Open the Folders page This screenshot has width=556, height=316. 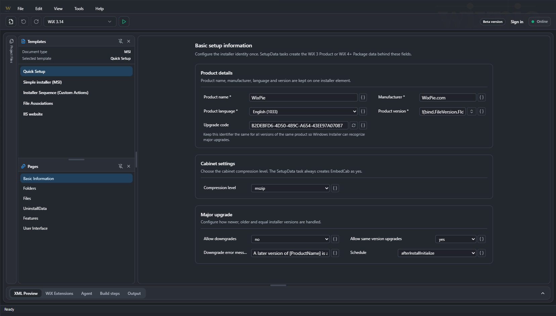[x=76, y=188]
